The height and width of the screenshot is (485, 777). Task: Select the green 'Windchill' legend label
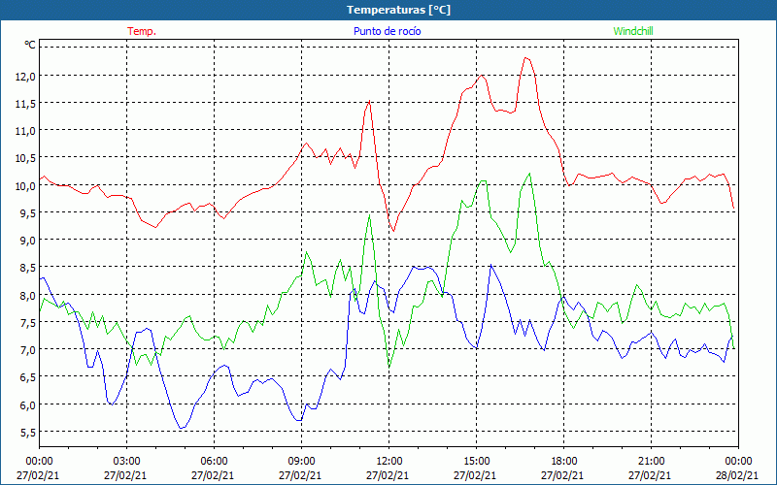[x=633, y=31]
